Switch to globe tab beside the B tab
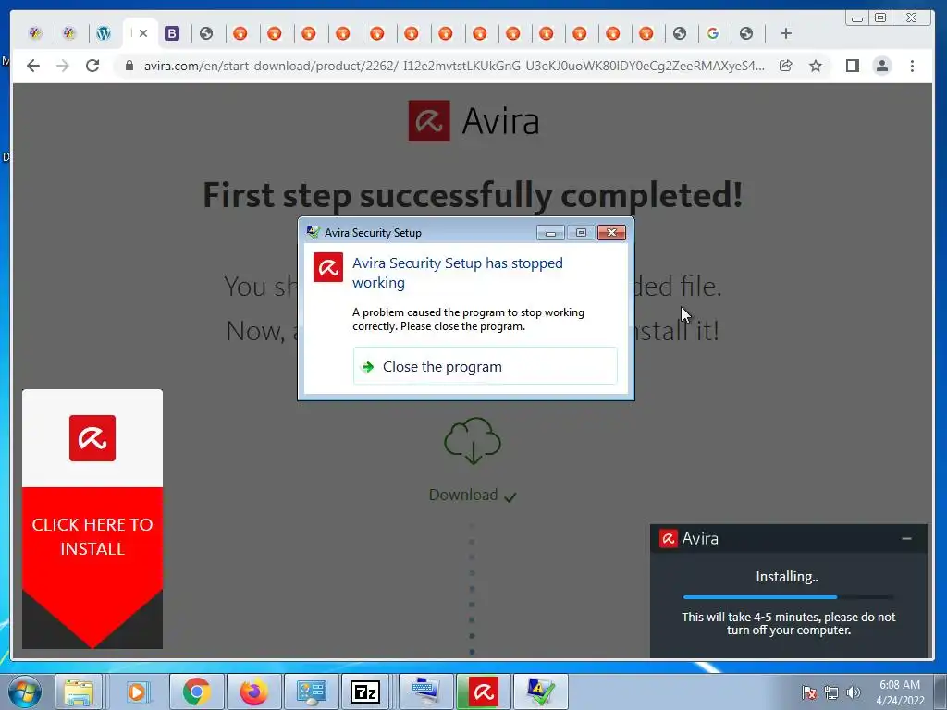Image resolution: width=947 pixels, height=710 pixels. 206,34
